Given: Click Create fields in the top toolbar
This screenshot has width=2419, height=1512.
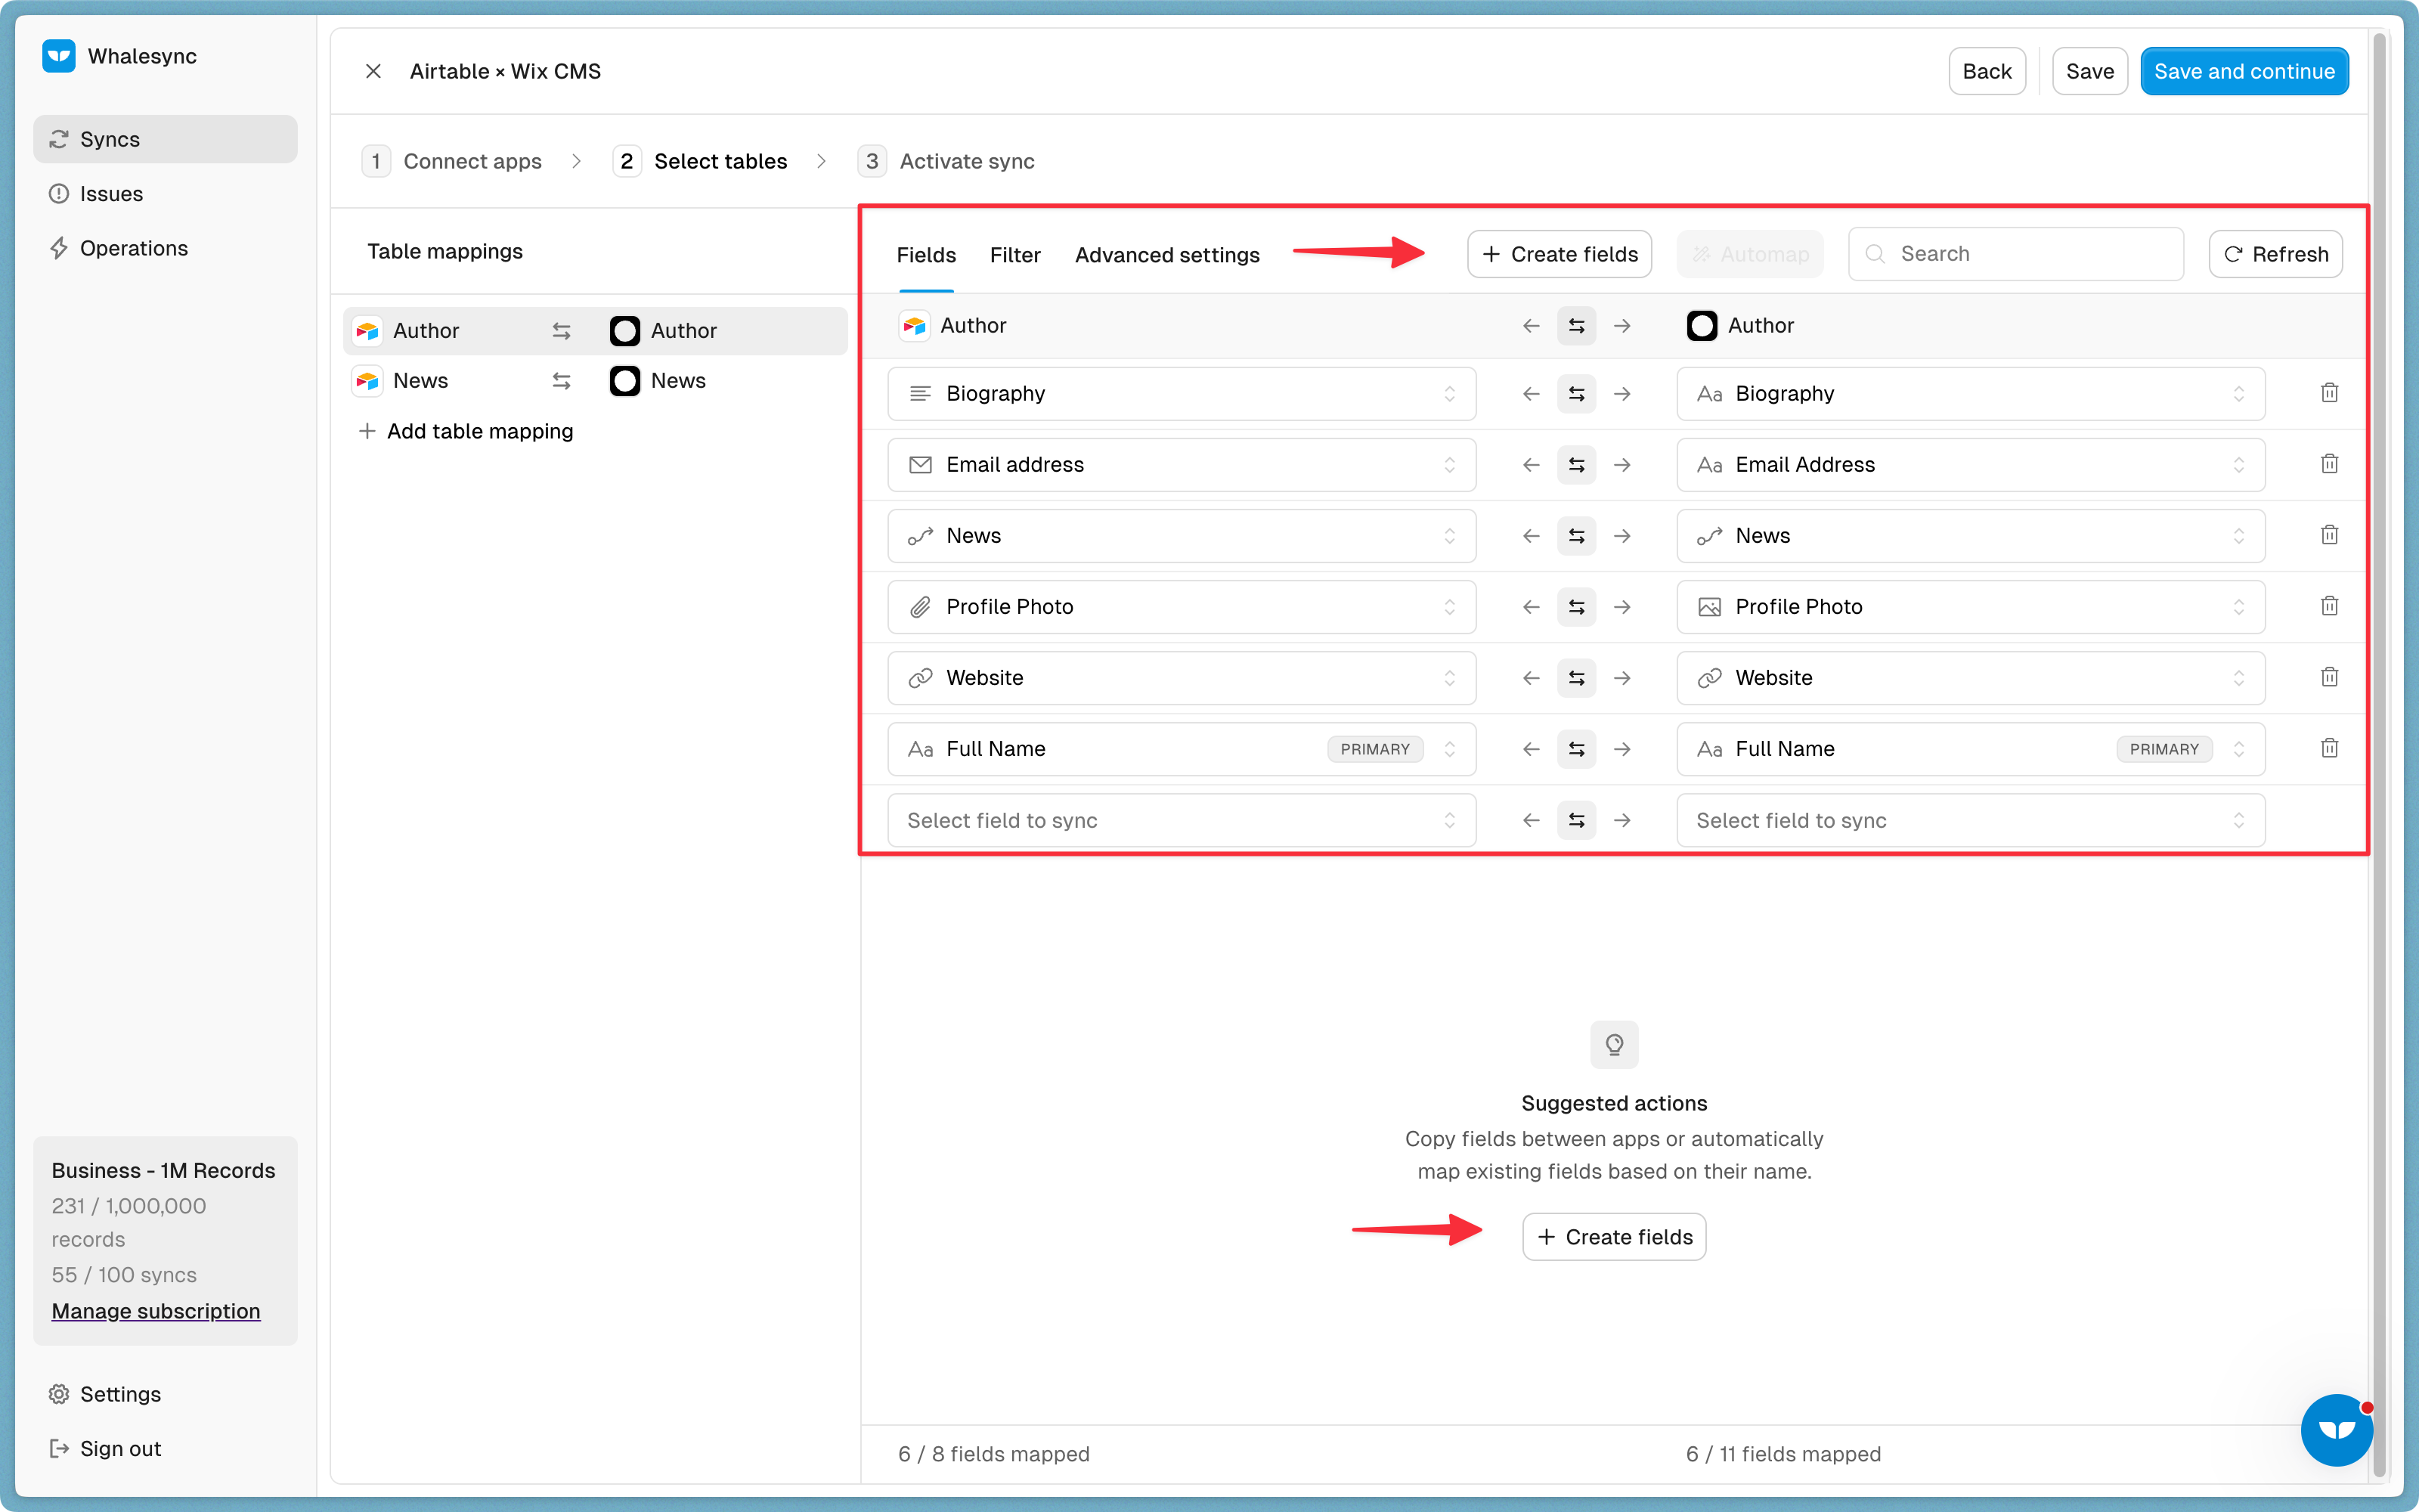Looking at the screenshot, I should click(1559, 254).
